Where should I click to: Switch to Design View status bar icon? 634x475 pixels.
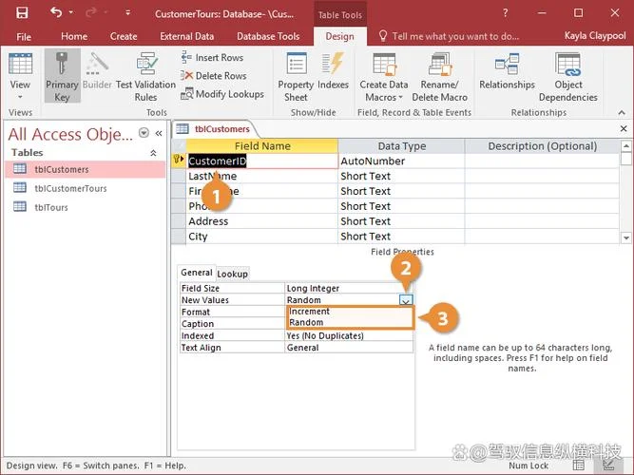point(608,465)
